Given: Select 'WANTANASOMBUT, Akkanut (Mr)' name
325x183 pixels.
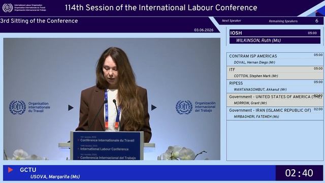Looking at the screenshot, I should click(x=260, y=89).
